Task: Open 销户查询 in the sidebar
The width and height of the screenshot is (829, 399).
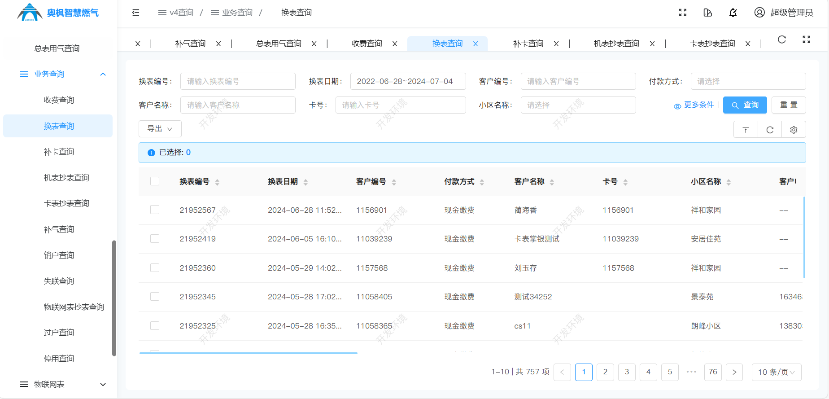Action: [x=59, y=255]
